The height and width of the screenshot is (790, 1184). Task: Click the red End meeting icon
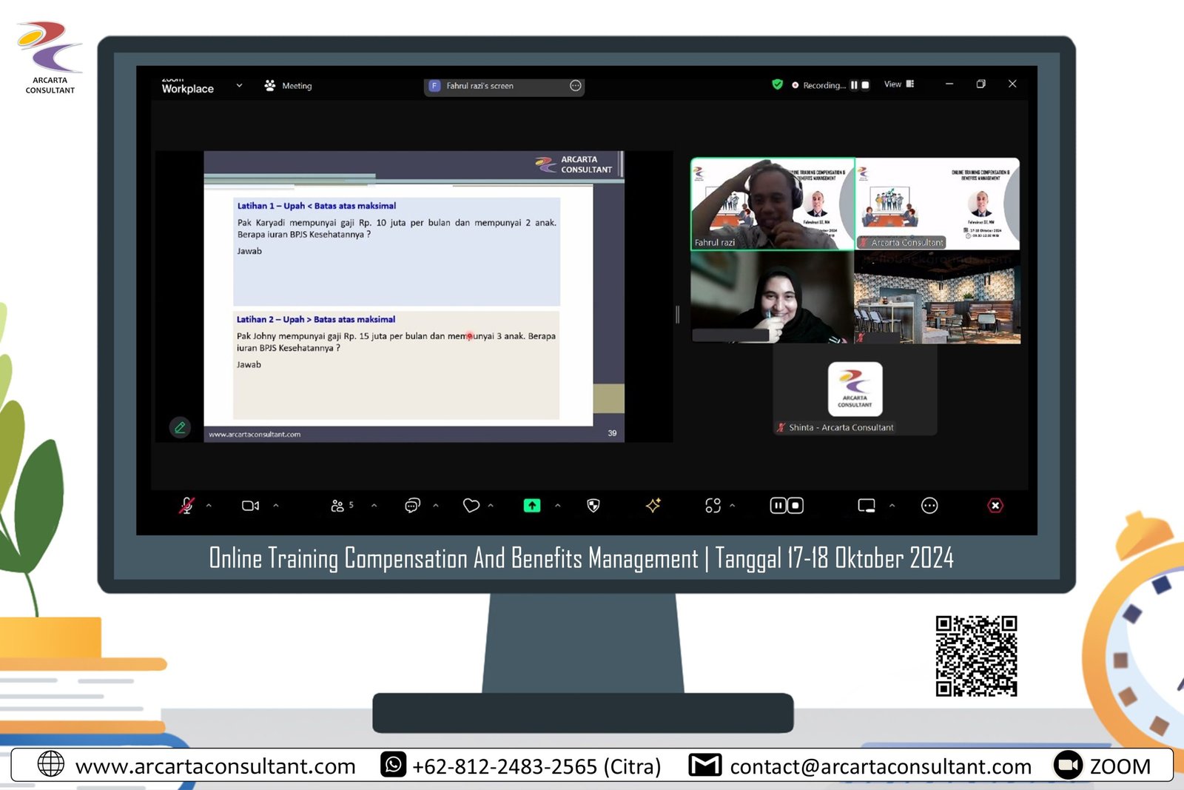[x=995, y=506]
